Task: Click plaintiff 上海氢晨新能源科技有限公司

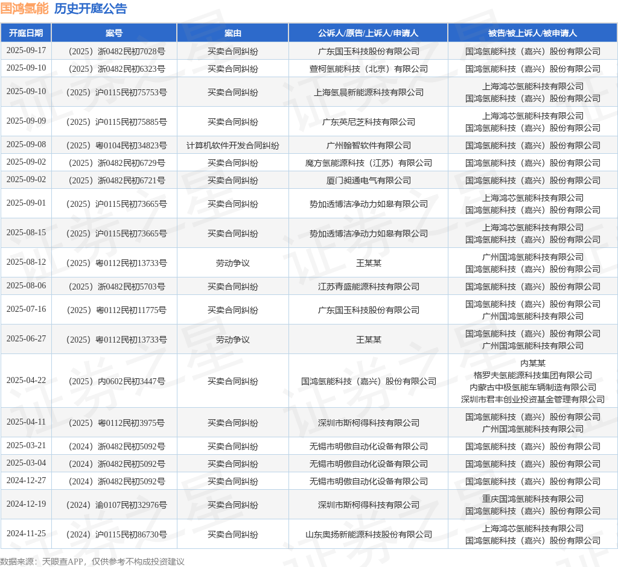Action: pos(369,92)
